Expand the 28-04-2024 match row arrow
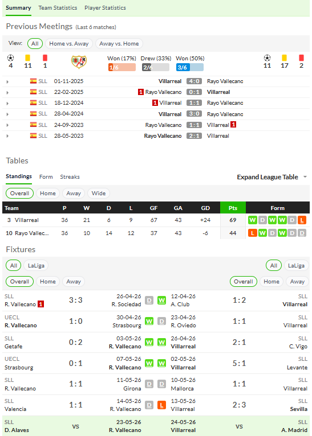 7,114
